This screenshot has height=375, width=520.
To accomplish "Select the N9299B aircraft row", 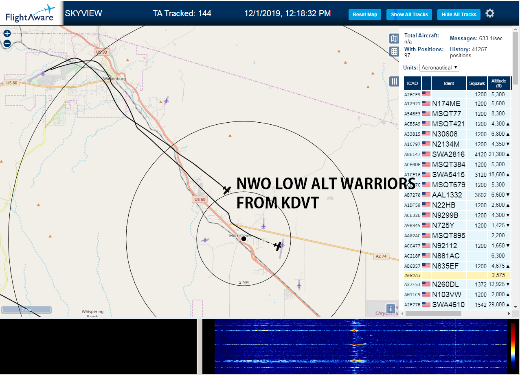I will click(x=457, y=215).
